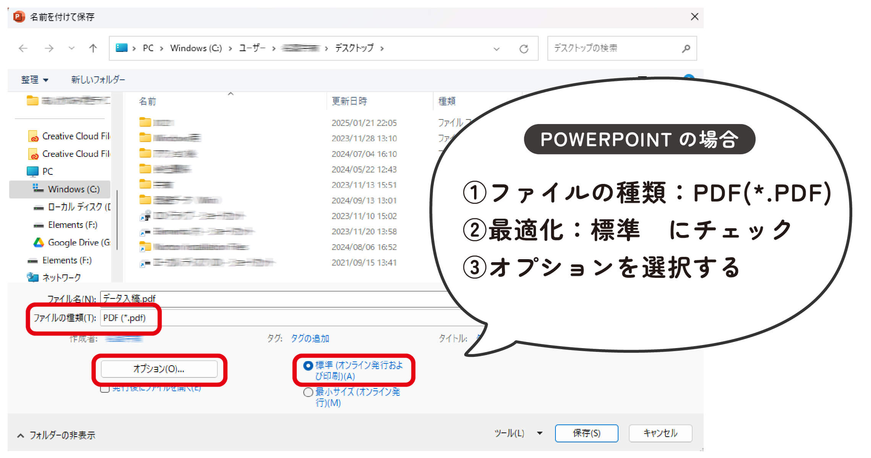Click the PC icon in address bar
Screen dimensions: 871x458
pyautogui.click(x=121, y=48)
